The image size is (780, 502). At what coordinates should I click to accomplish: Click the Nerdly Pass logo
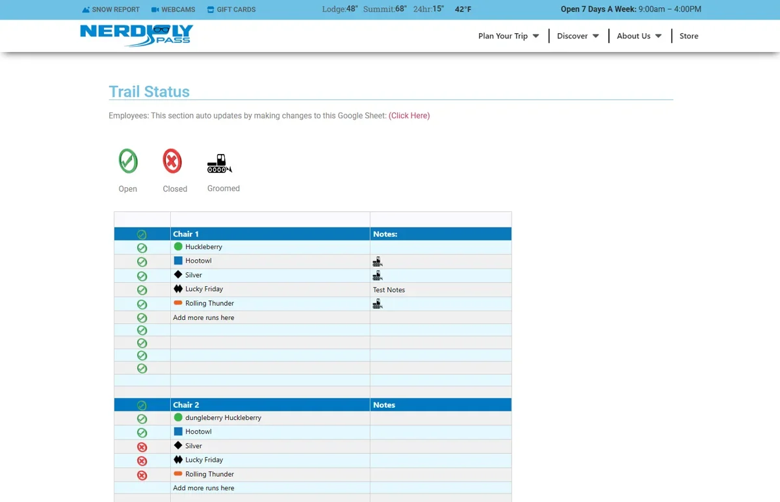[136, 36]
